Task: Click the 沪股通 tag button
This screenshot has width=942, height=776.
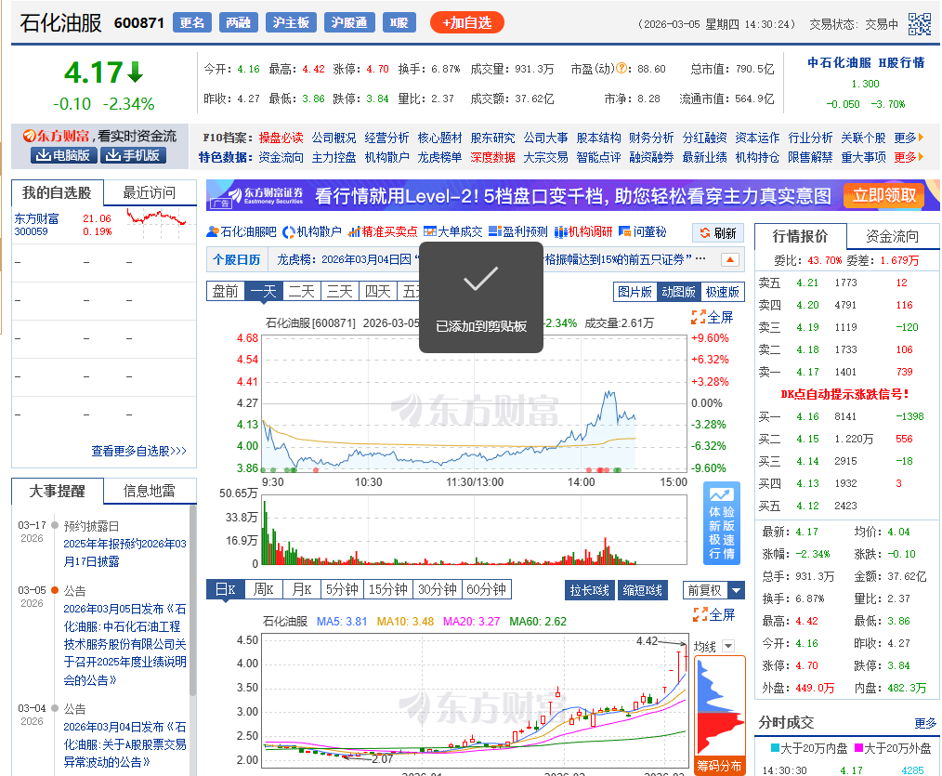Action: tap(349, 23)
